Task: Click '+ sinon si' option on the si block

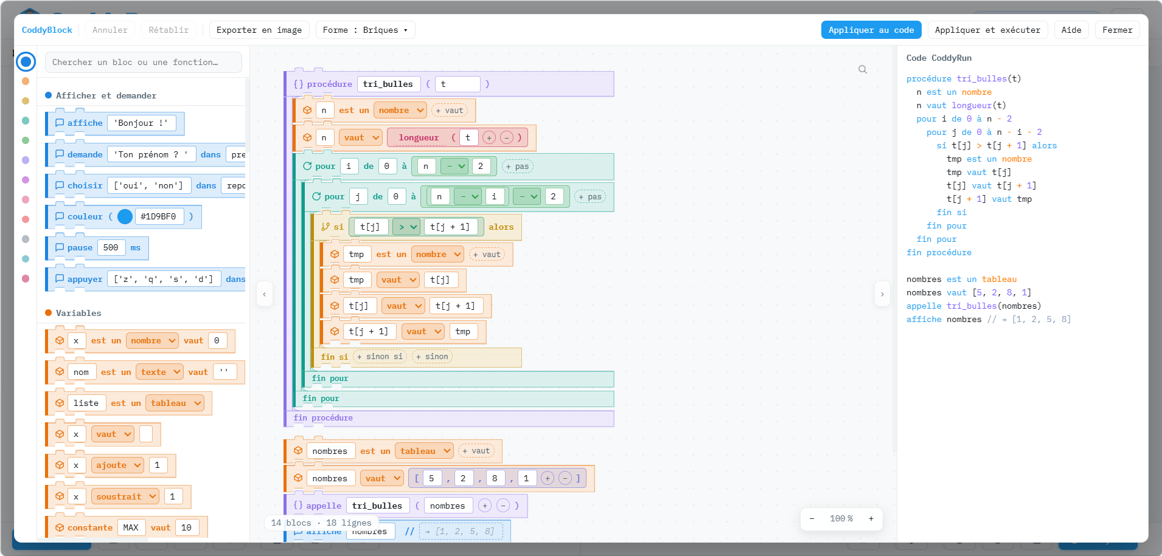Action: tap(380, 357)
